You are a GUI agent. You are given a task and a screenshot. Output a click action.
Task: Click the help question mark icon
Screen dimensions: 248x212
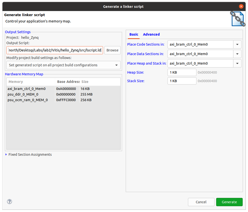(9, 202)
